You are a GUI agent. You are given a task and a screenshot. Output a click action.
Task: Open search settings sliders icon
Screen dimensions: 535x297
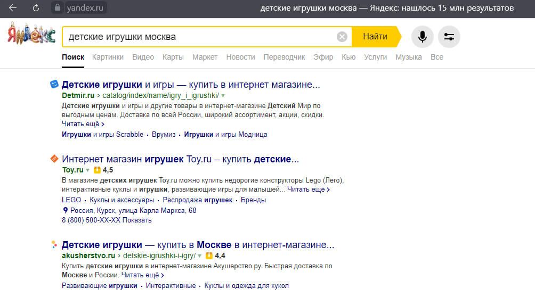tap(449, 37)
